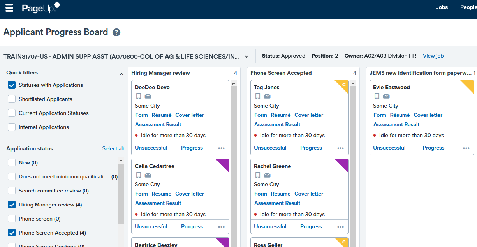
Task: Click Rachel Greene's email envelope icon
Action: point(267,175)
